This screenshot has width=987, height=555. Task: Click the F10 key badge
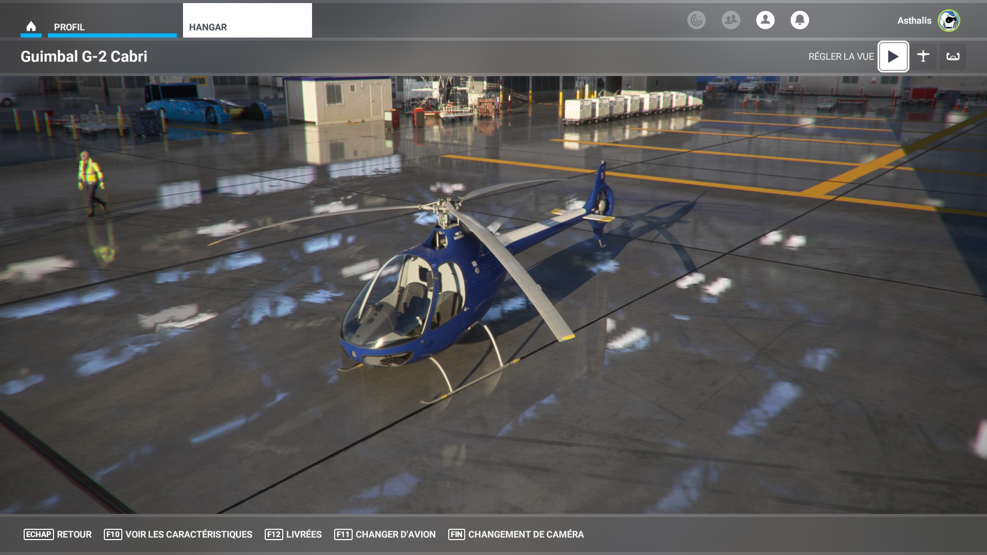(113, 534)
